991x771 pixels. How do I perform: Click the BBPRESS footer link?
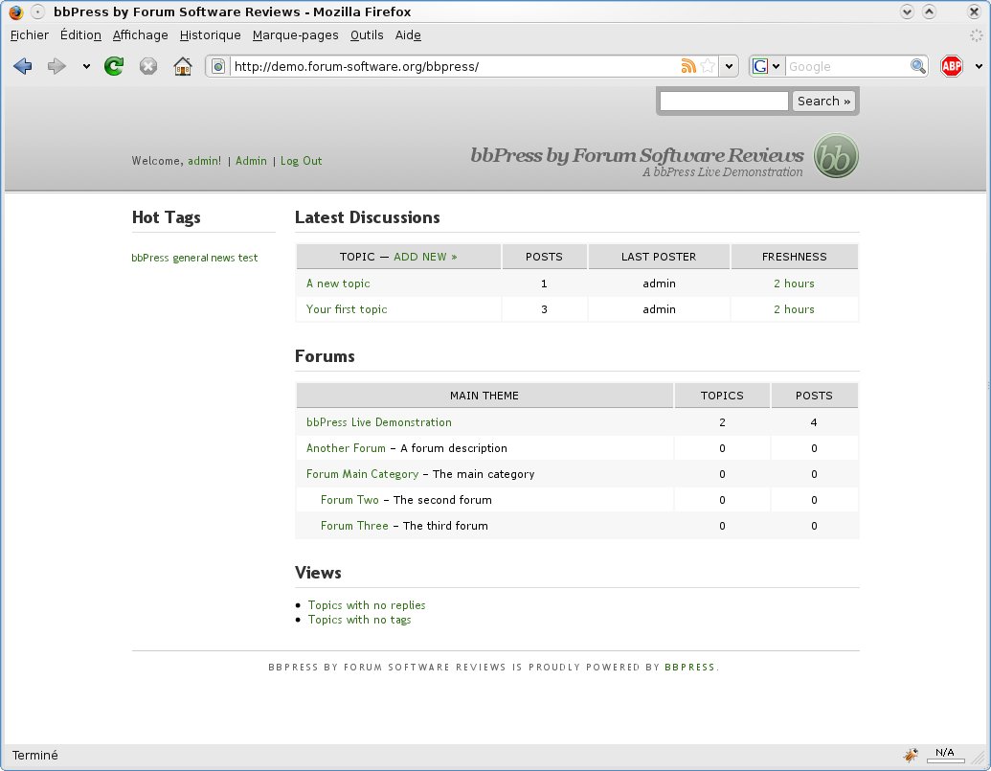coord(689,667)
